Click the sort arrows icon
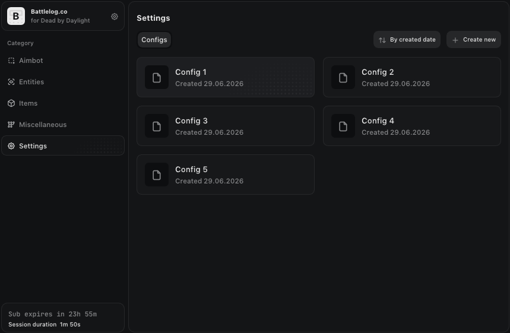The width and height of the screenshot is (510, 333). point(382,40)
